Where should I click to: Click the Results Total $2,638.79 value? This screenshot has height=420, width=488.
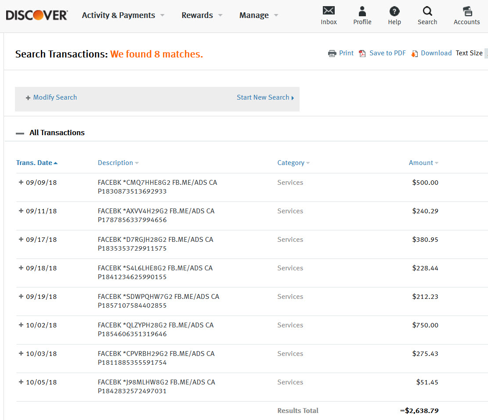click(419, 411)
